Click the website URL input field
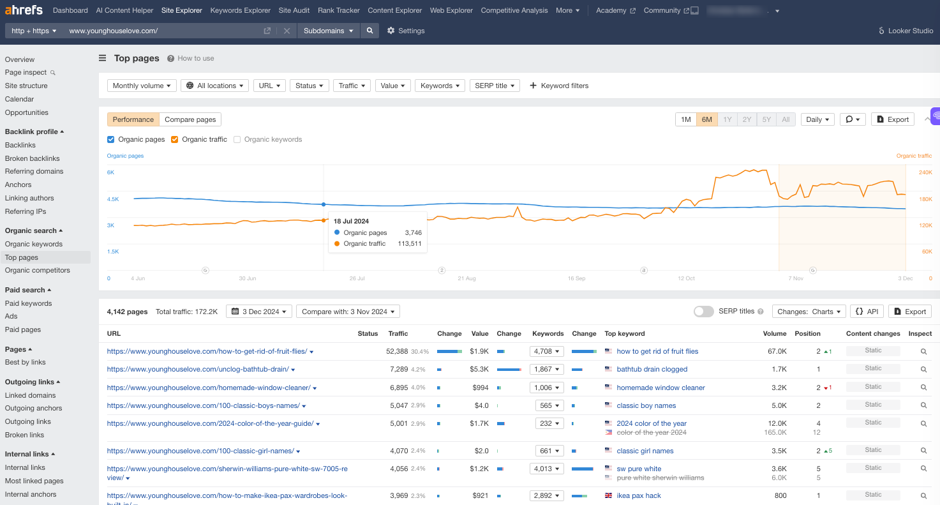 point(163,31)
